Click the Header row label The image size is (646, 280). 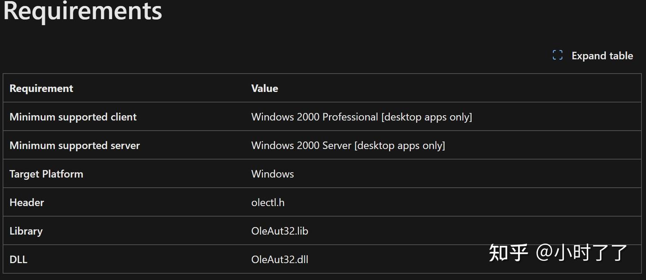click(x=27, y=202)
